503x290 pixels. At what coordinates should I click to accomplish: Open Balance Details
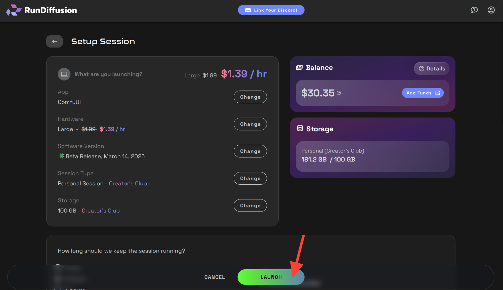click(x=432, y=68)
